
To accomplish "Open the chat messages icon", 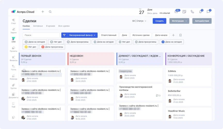I will (x=208, y=12).
